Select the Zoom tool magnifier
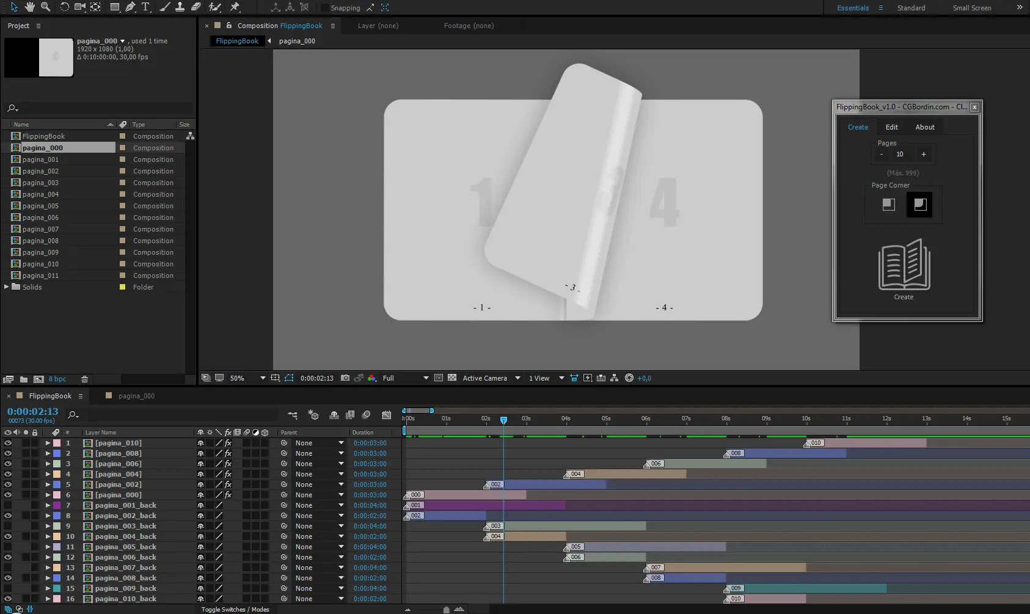This screenshot has width=1030, height=614. point(45,7)
